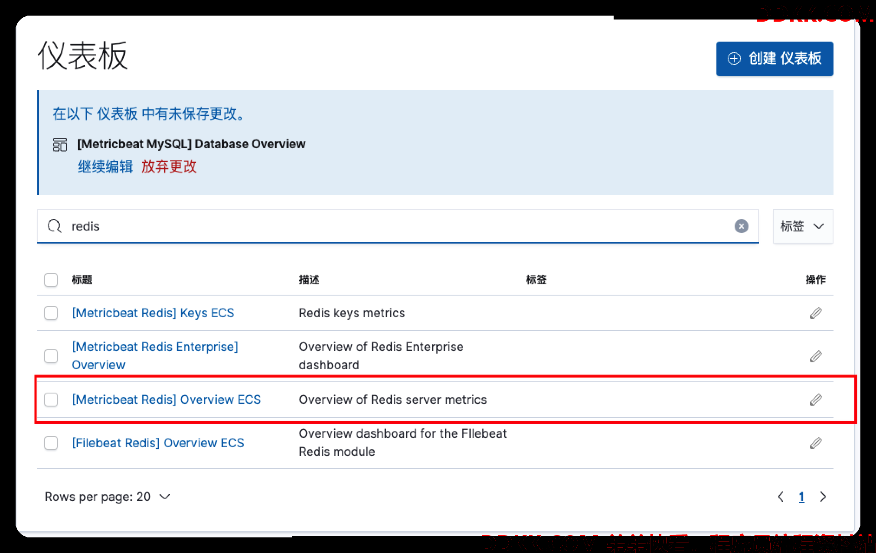
Task: Click 'Overview dashboard for the Filebeat Redis module' text
Action: pos(403,442)
